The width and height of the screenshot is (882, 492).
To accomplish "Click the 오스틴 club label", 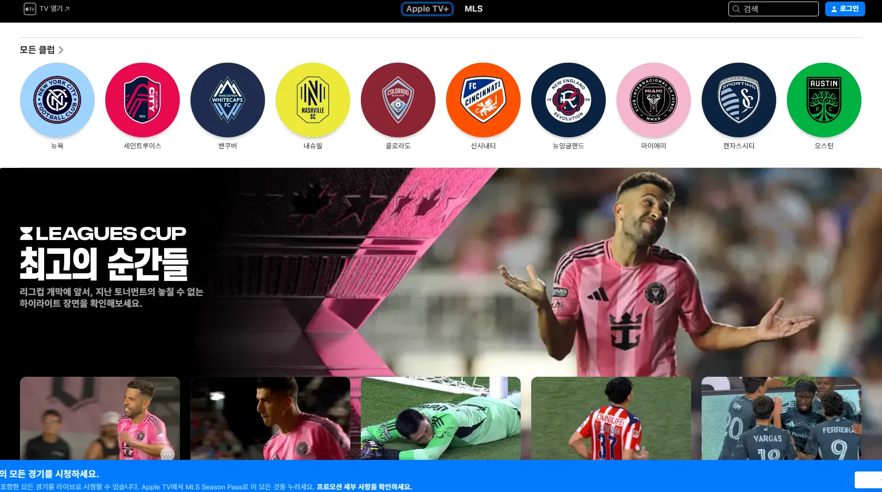I will coord(824,146).
